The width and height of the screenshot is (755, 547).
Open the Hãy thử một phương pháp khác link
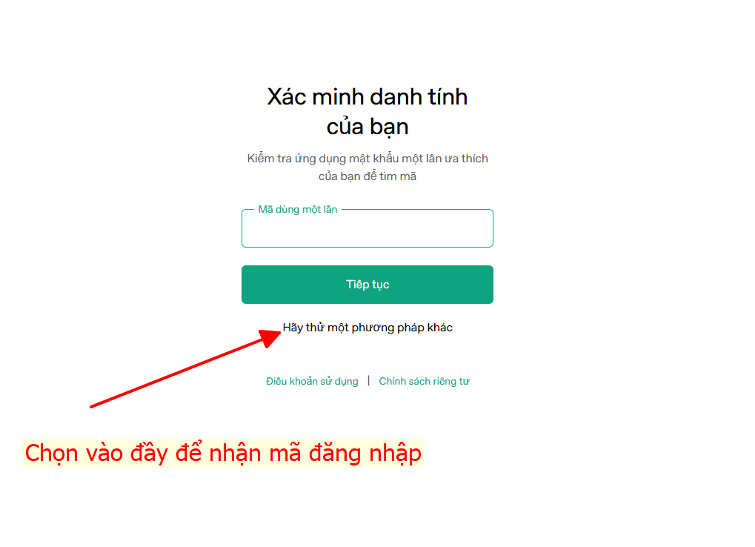[367, 328]
